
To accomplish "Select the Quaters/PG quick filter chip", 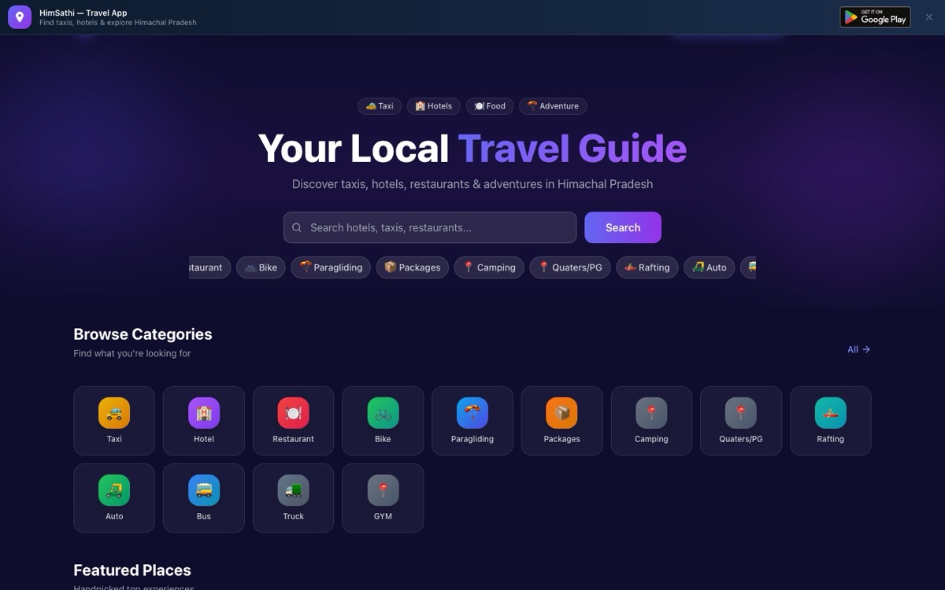I will (x=570, y=267).
